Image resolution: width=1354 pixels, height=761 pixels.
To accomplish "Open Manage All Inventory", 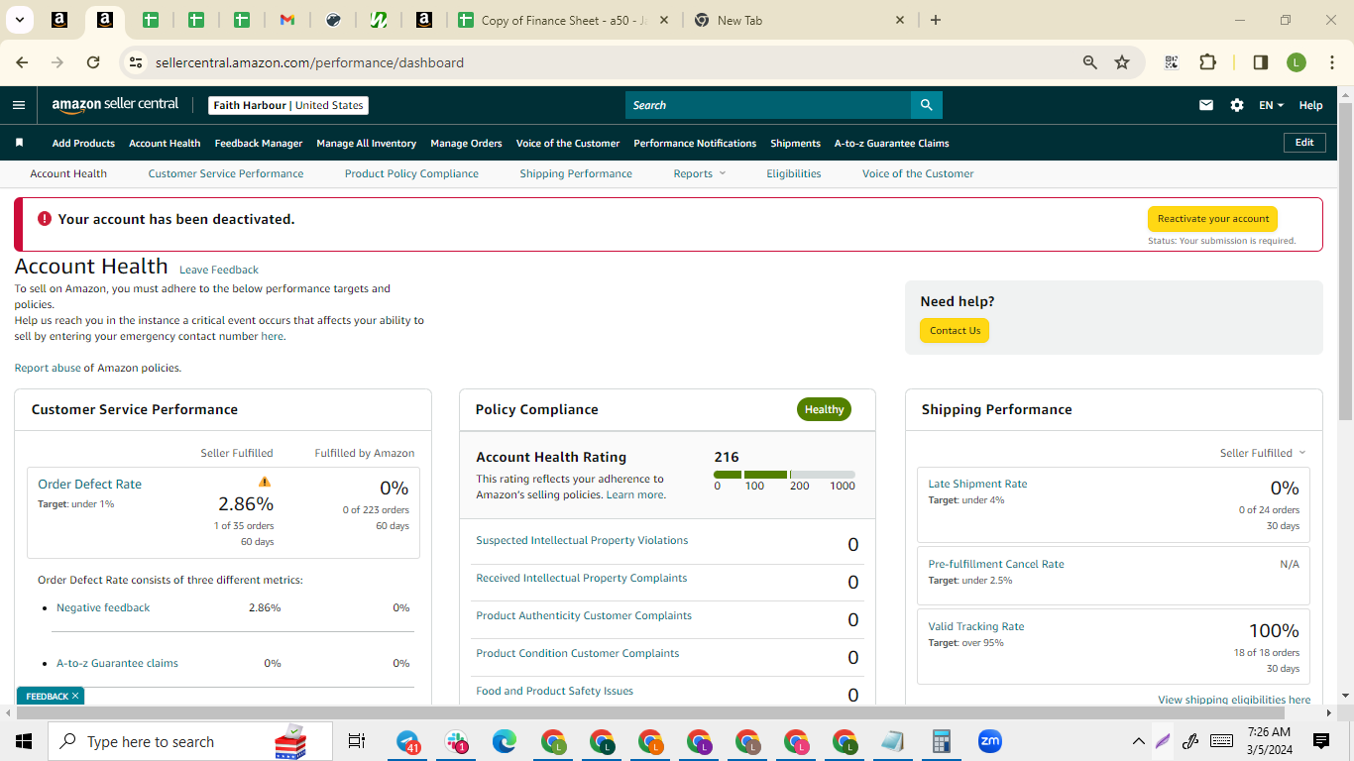I will [367, 143].
